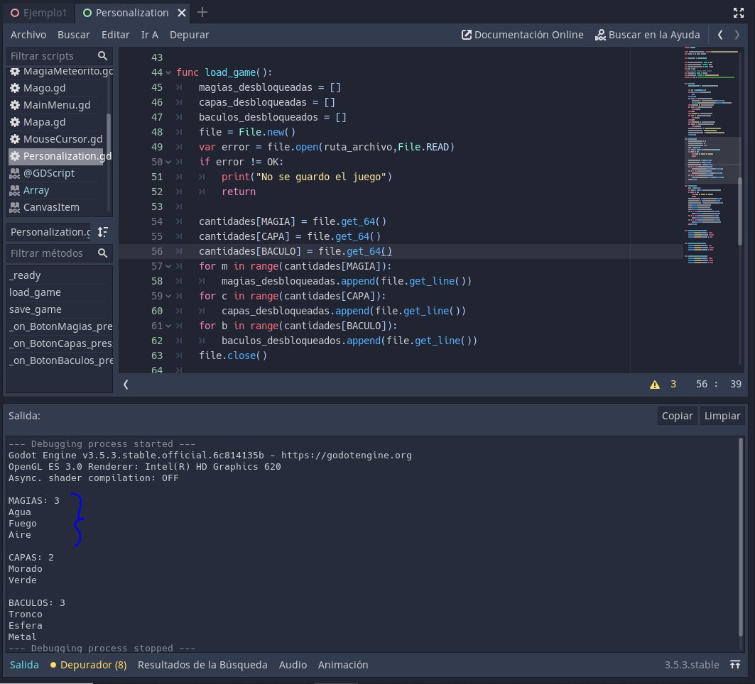Go to previous edited document arrow

tap(720, 35)
